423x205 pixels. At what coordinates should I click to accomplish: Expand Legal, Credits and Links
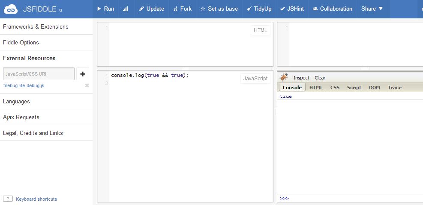(x=46, y=133)
